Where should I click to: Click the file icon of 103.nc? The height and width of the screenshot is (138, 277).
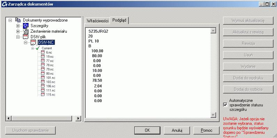click(43, 82)
